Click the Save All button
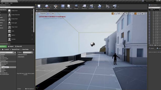Image resolution: width=161 pixels, height=90 pixels. pos(19,46)
